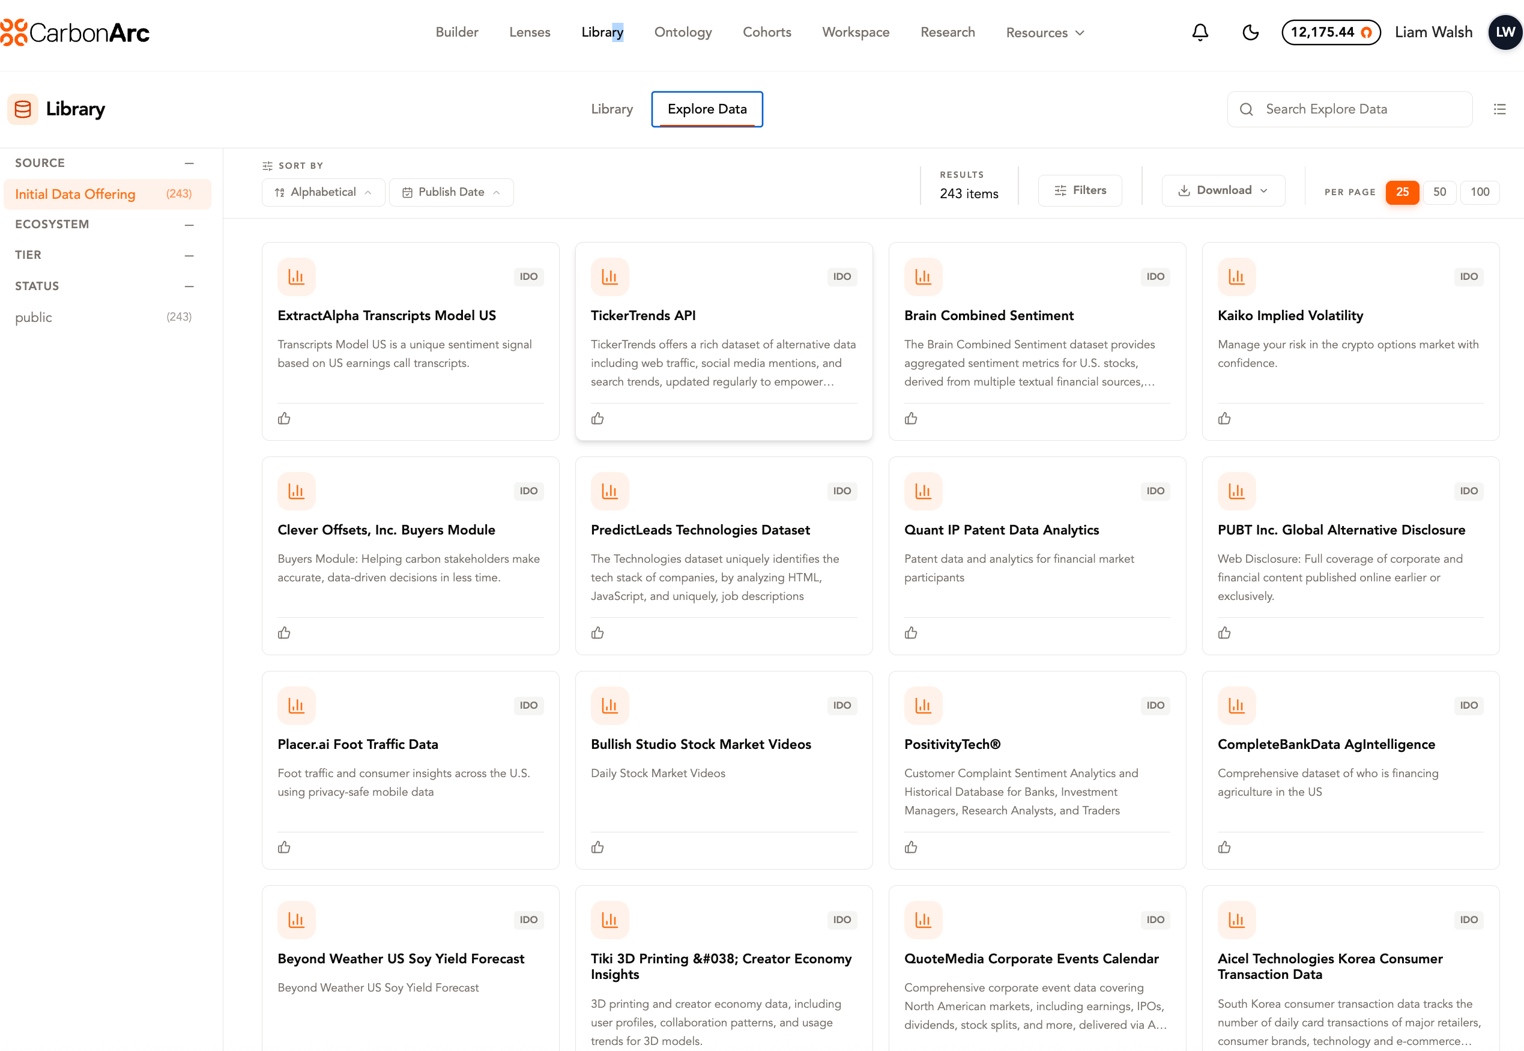Collapse the STATUS filter section
Screen dimensions: 1524x1051
pos(190,286)
